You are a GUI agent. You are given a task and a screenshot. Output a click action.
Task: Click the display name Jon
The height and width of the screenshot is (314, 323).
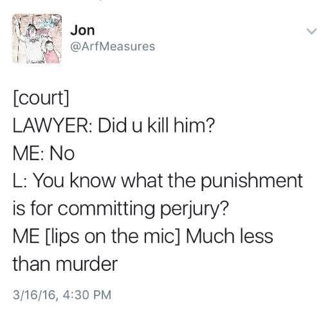(x=82, y=30)
